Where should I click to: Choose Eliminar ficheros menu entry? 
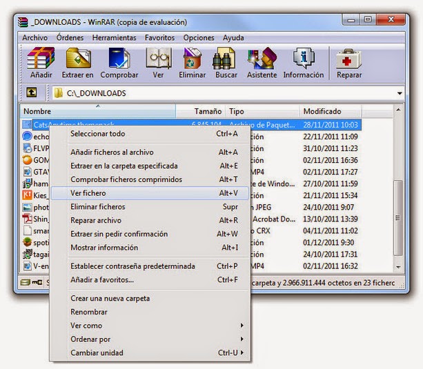(150, 207)
